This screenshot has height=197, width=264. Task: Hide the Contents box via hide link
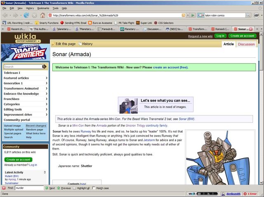[x=83, y=184]
